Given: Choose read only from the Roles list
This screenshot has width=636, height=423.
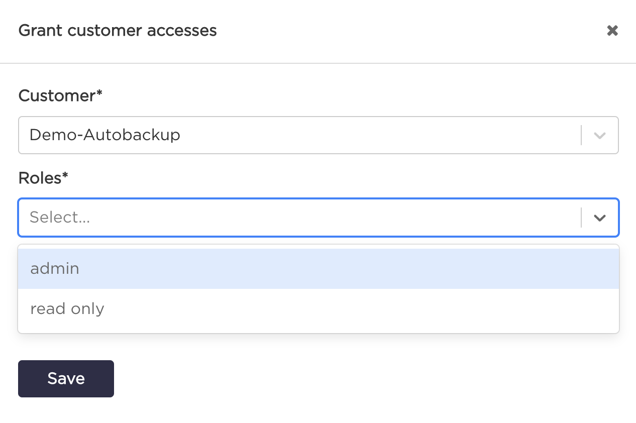Looking at the screenshot, I should click(x=67, y=308).
